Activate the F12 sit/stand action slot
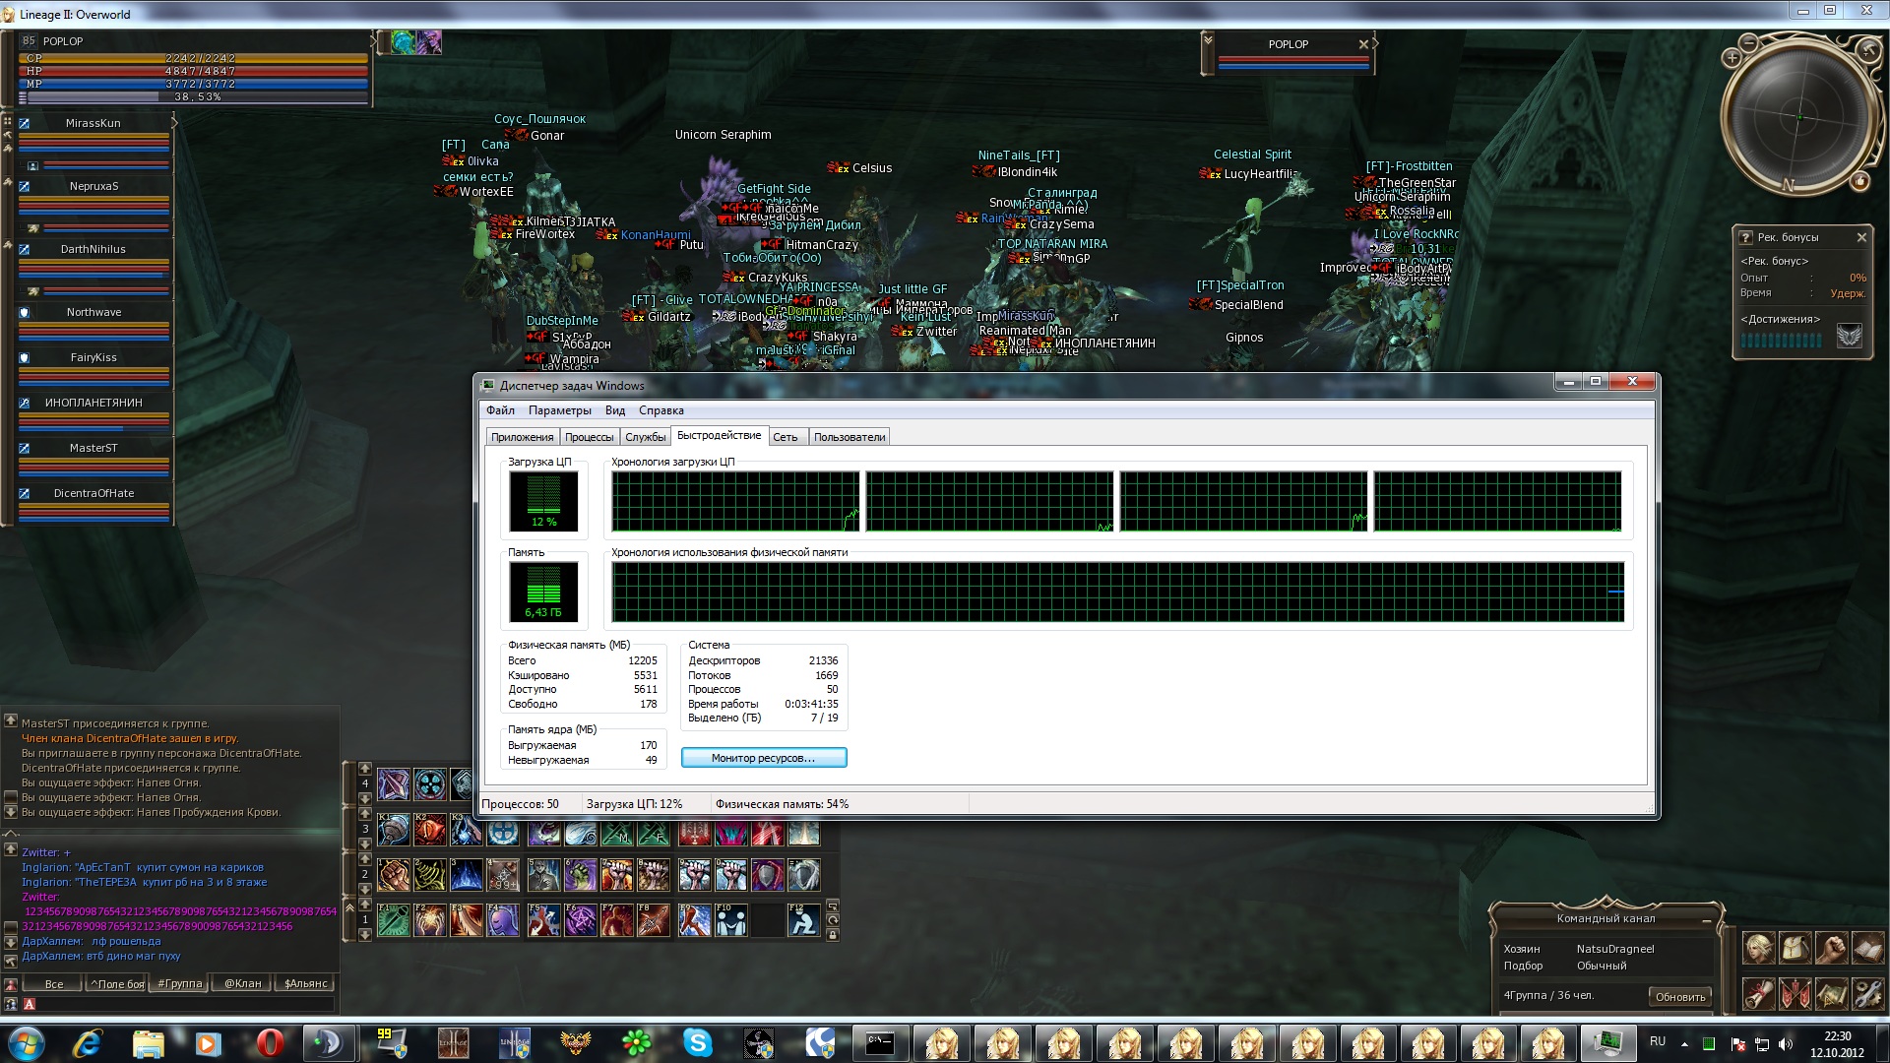 (803, 920)
